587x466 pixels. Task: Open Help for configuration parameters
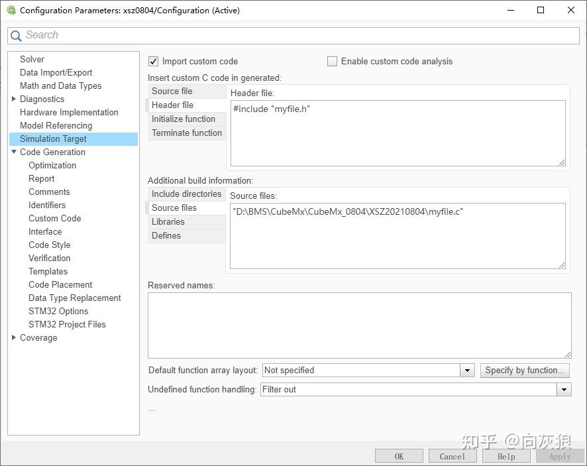(x=506, y=456)
